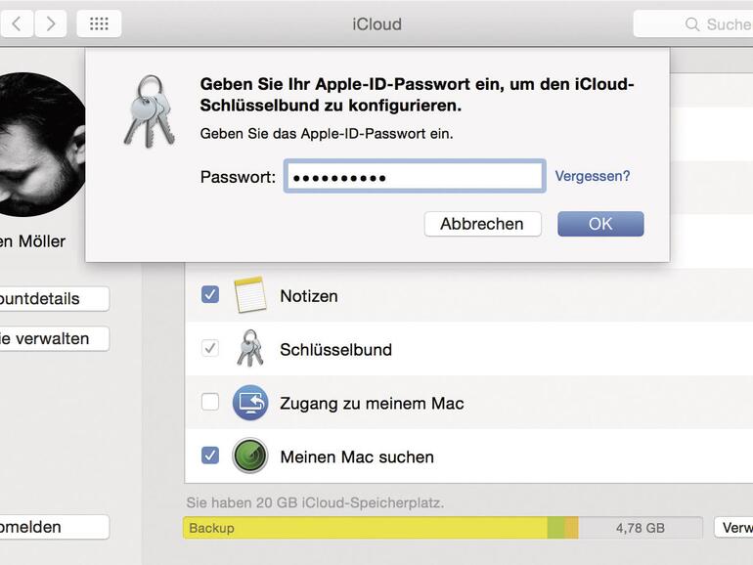The width and height of the screenshot is (753, 565).
Task: Toggle the Schlüsselbund checkbox
Action: 210,348
